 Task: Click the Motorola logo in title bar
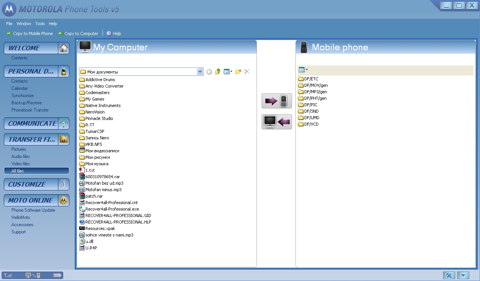(x=9, y=9)
